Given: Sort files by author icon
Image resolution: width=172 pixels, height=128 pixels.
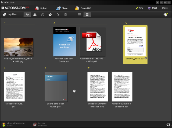Looking at the screenshot, I should pos(35,15).
